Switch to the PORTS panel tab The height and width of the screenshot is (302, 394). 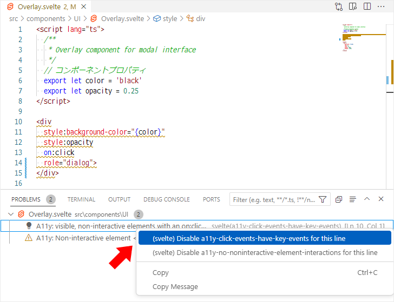pos(211,199)
